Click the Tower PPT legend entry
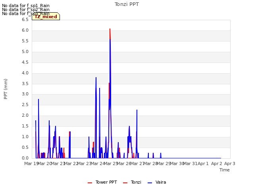This screenshot has width=254, height=190. pos(102,182)
